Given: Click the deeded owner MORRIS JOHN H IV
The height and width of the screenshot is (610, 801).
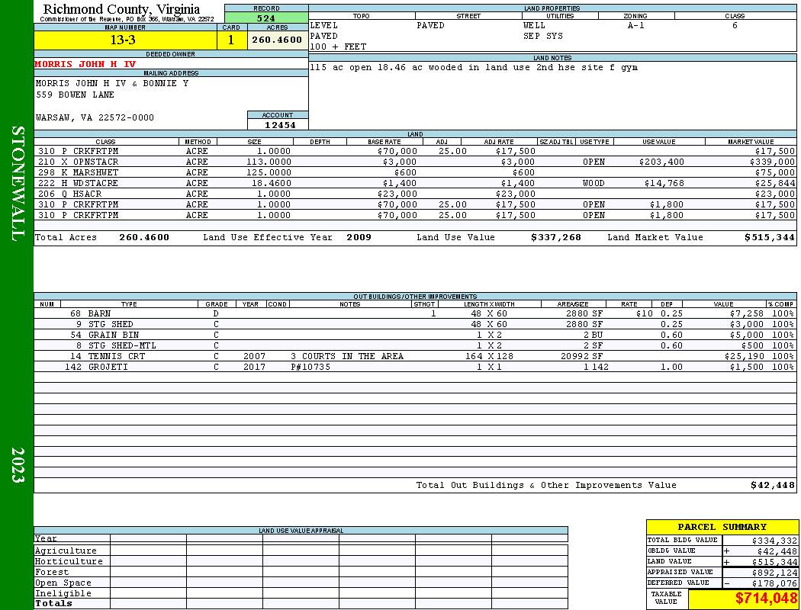Looking at the screenshot, I should (x=85, y=64).
